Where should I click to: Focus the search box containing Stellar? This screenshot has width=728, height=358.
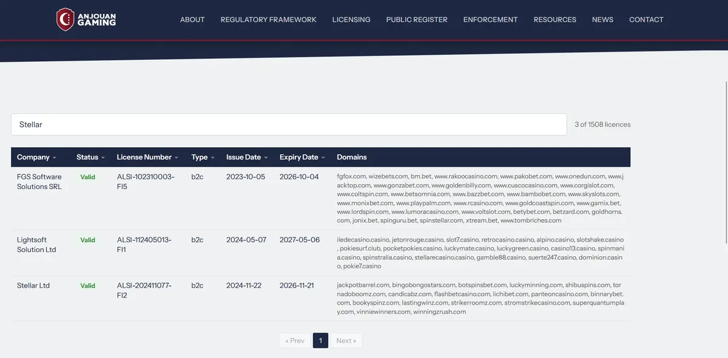[x=289, y=124]
